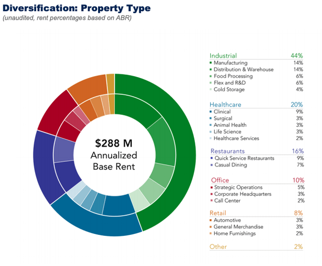Click the 'Flex and R&D' legend label

229,83
